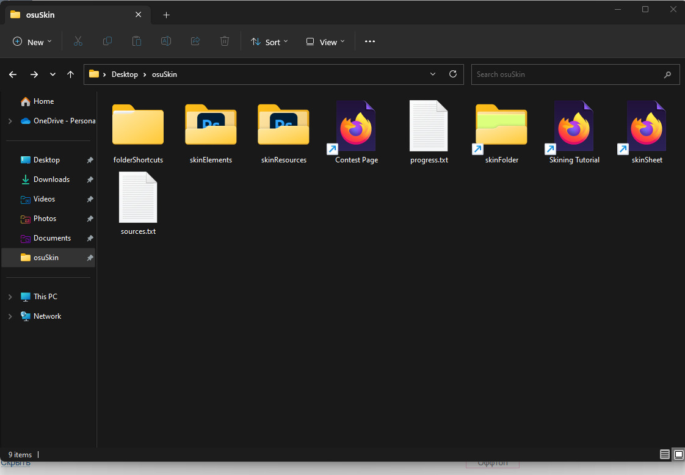Click the Delete trash can icon
The image size is (685, 475).
click(x=225, y=42)
